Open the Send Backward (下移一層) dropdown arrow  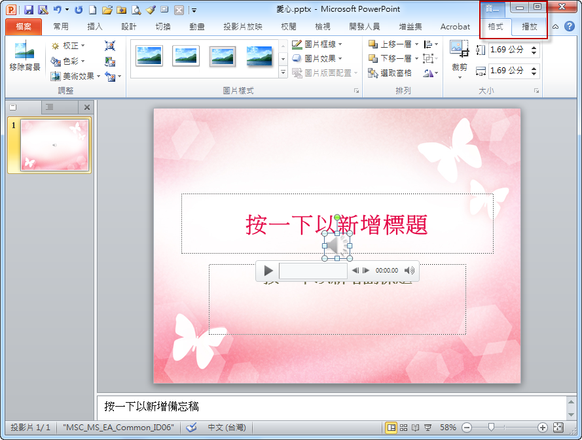pos(416,59)
